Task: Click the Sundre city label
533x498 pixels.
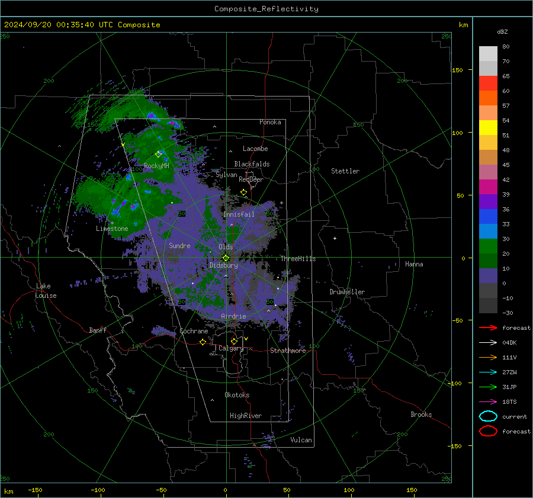Action: (x=179, y=245)
